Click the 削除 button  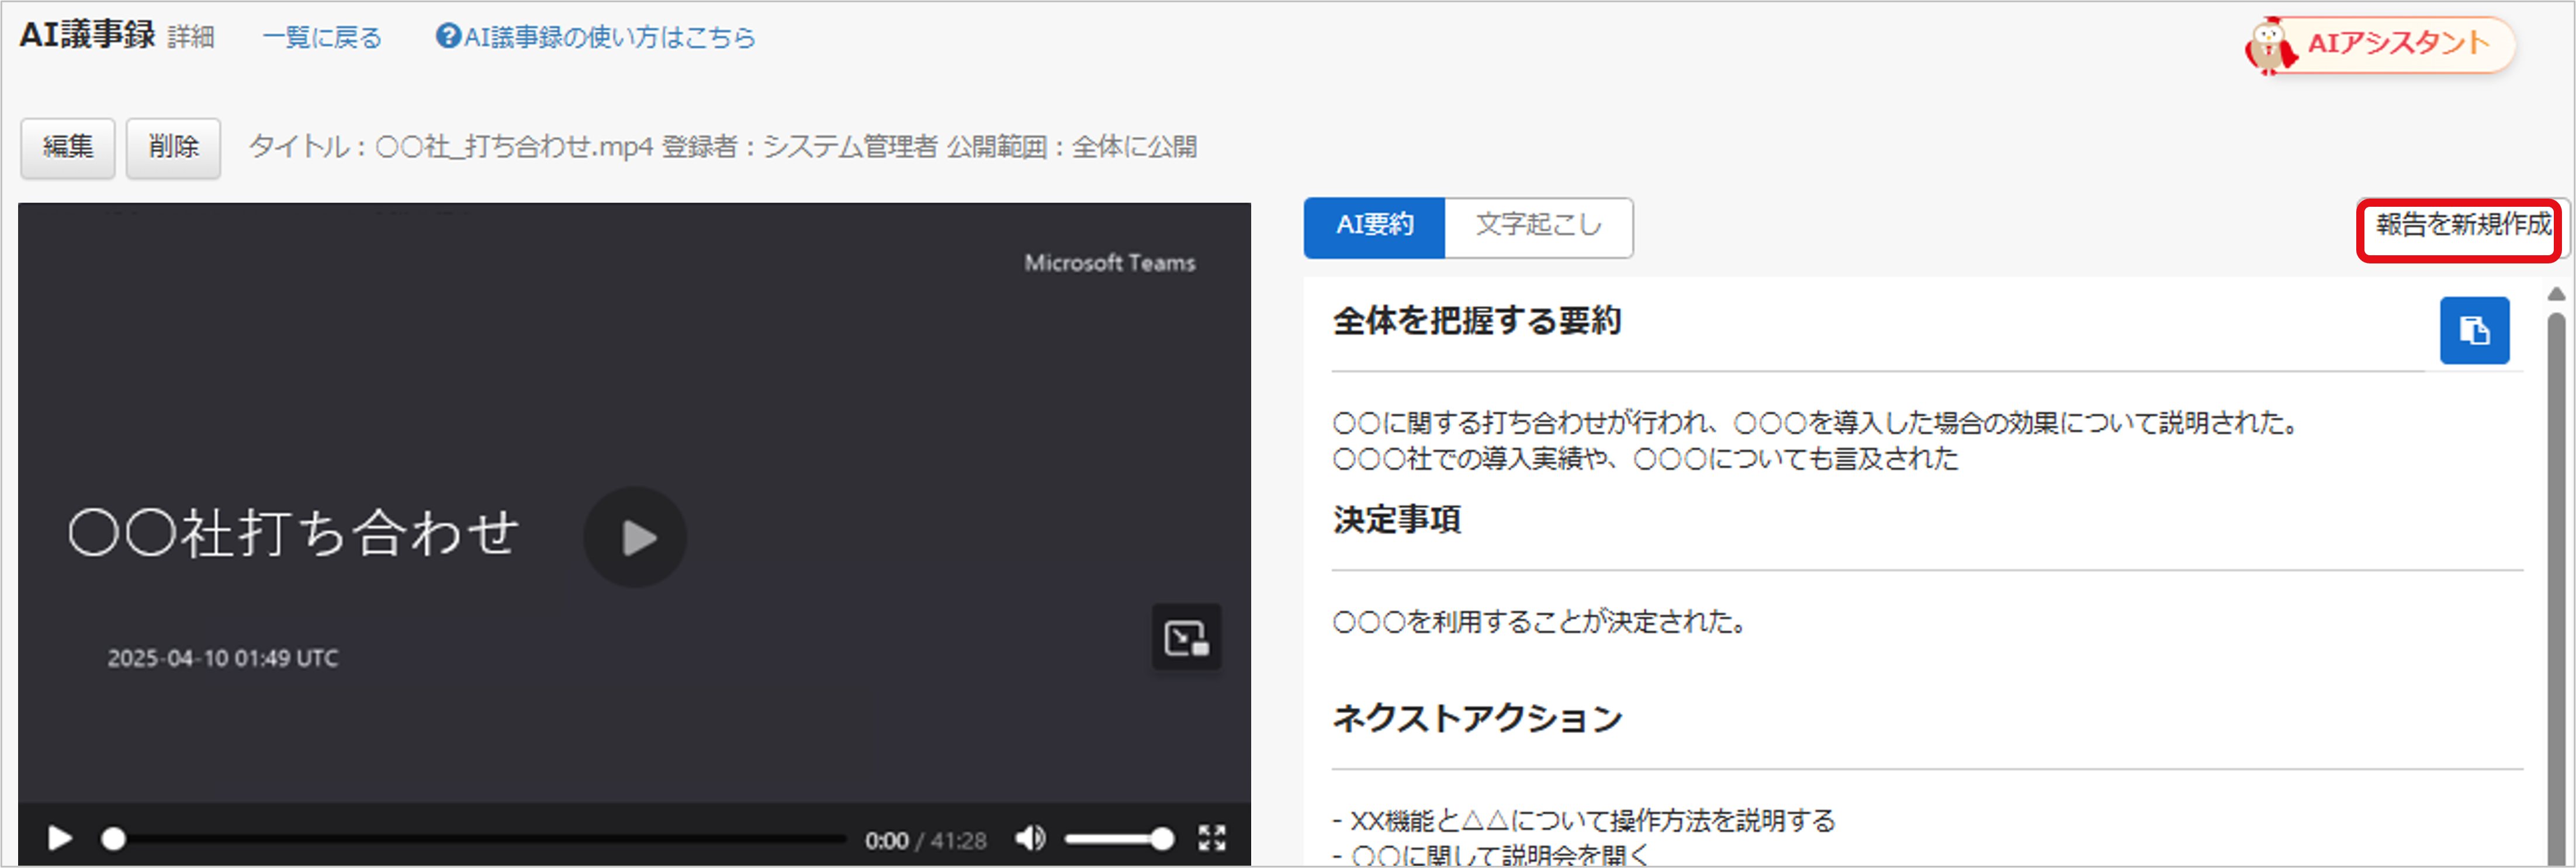(173, 148)
